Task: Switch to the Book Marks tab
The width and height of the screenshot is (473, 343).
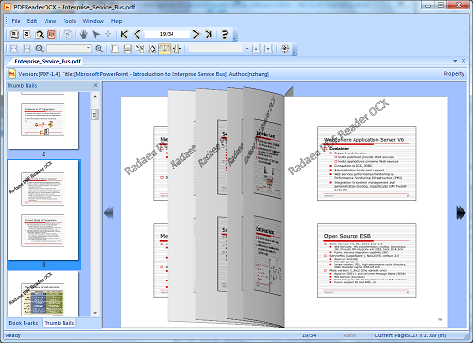Action: coord(24,323)
